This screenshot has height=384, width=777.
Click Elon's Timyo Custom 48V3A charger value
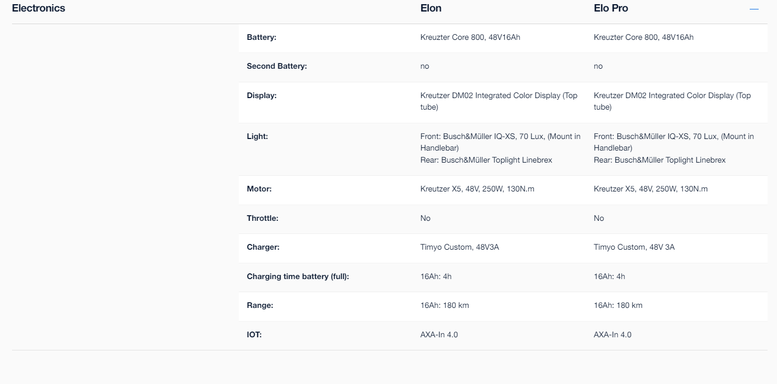[x=460, y=247]
